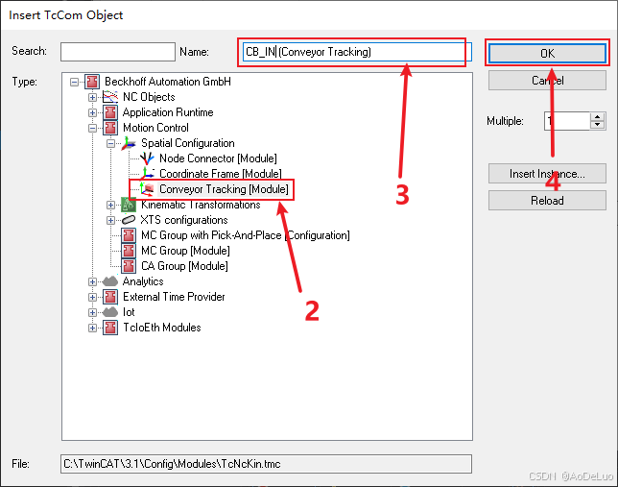Select Node Connector [Module] entry
The width and height of the screenshot is (618, 487).
click(218, 158)
